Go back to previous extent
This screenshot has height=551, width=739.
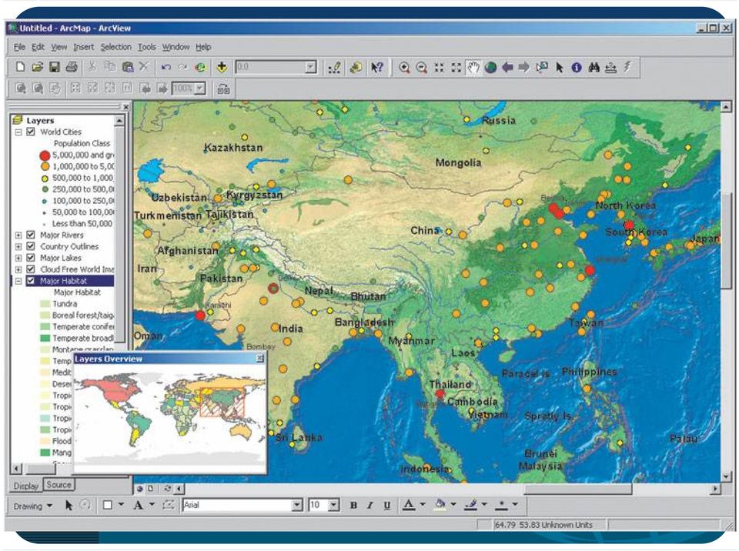pyautogui.click(x=507, y=68)
